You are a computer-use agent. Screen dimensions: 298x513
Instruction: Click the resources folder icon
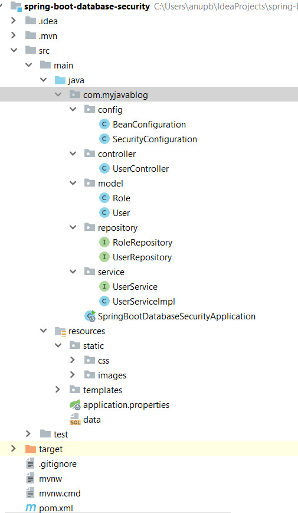click(x=61, y=331)
